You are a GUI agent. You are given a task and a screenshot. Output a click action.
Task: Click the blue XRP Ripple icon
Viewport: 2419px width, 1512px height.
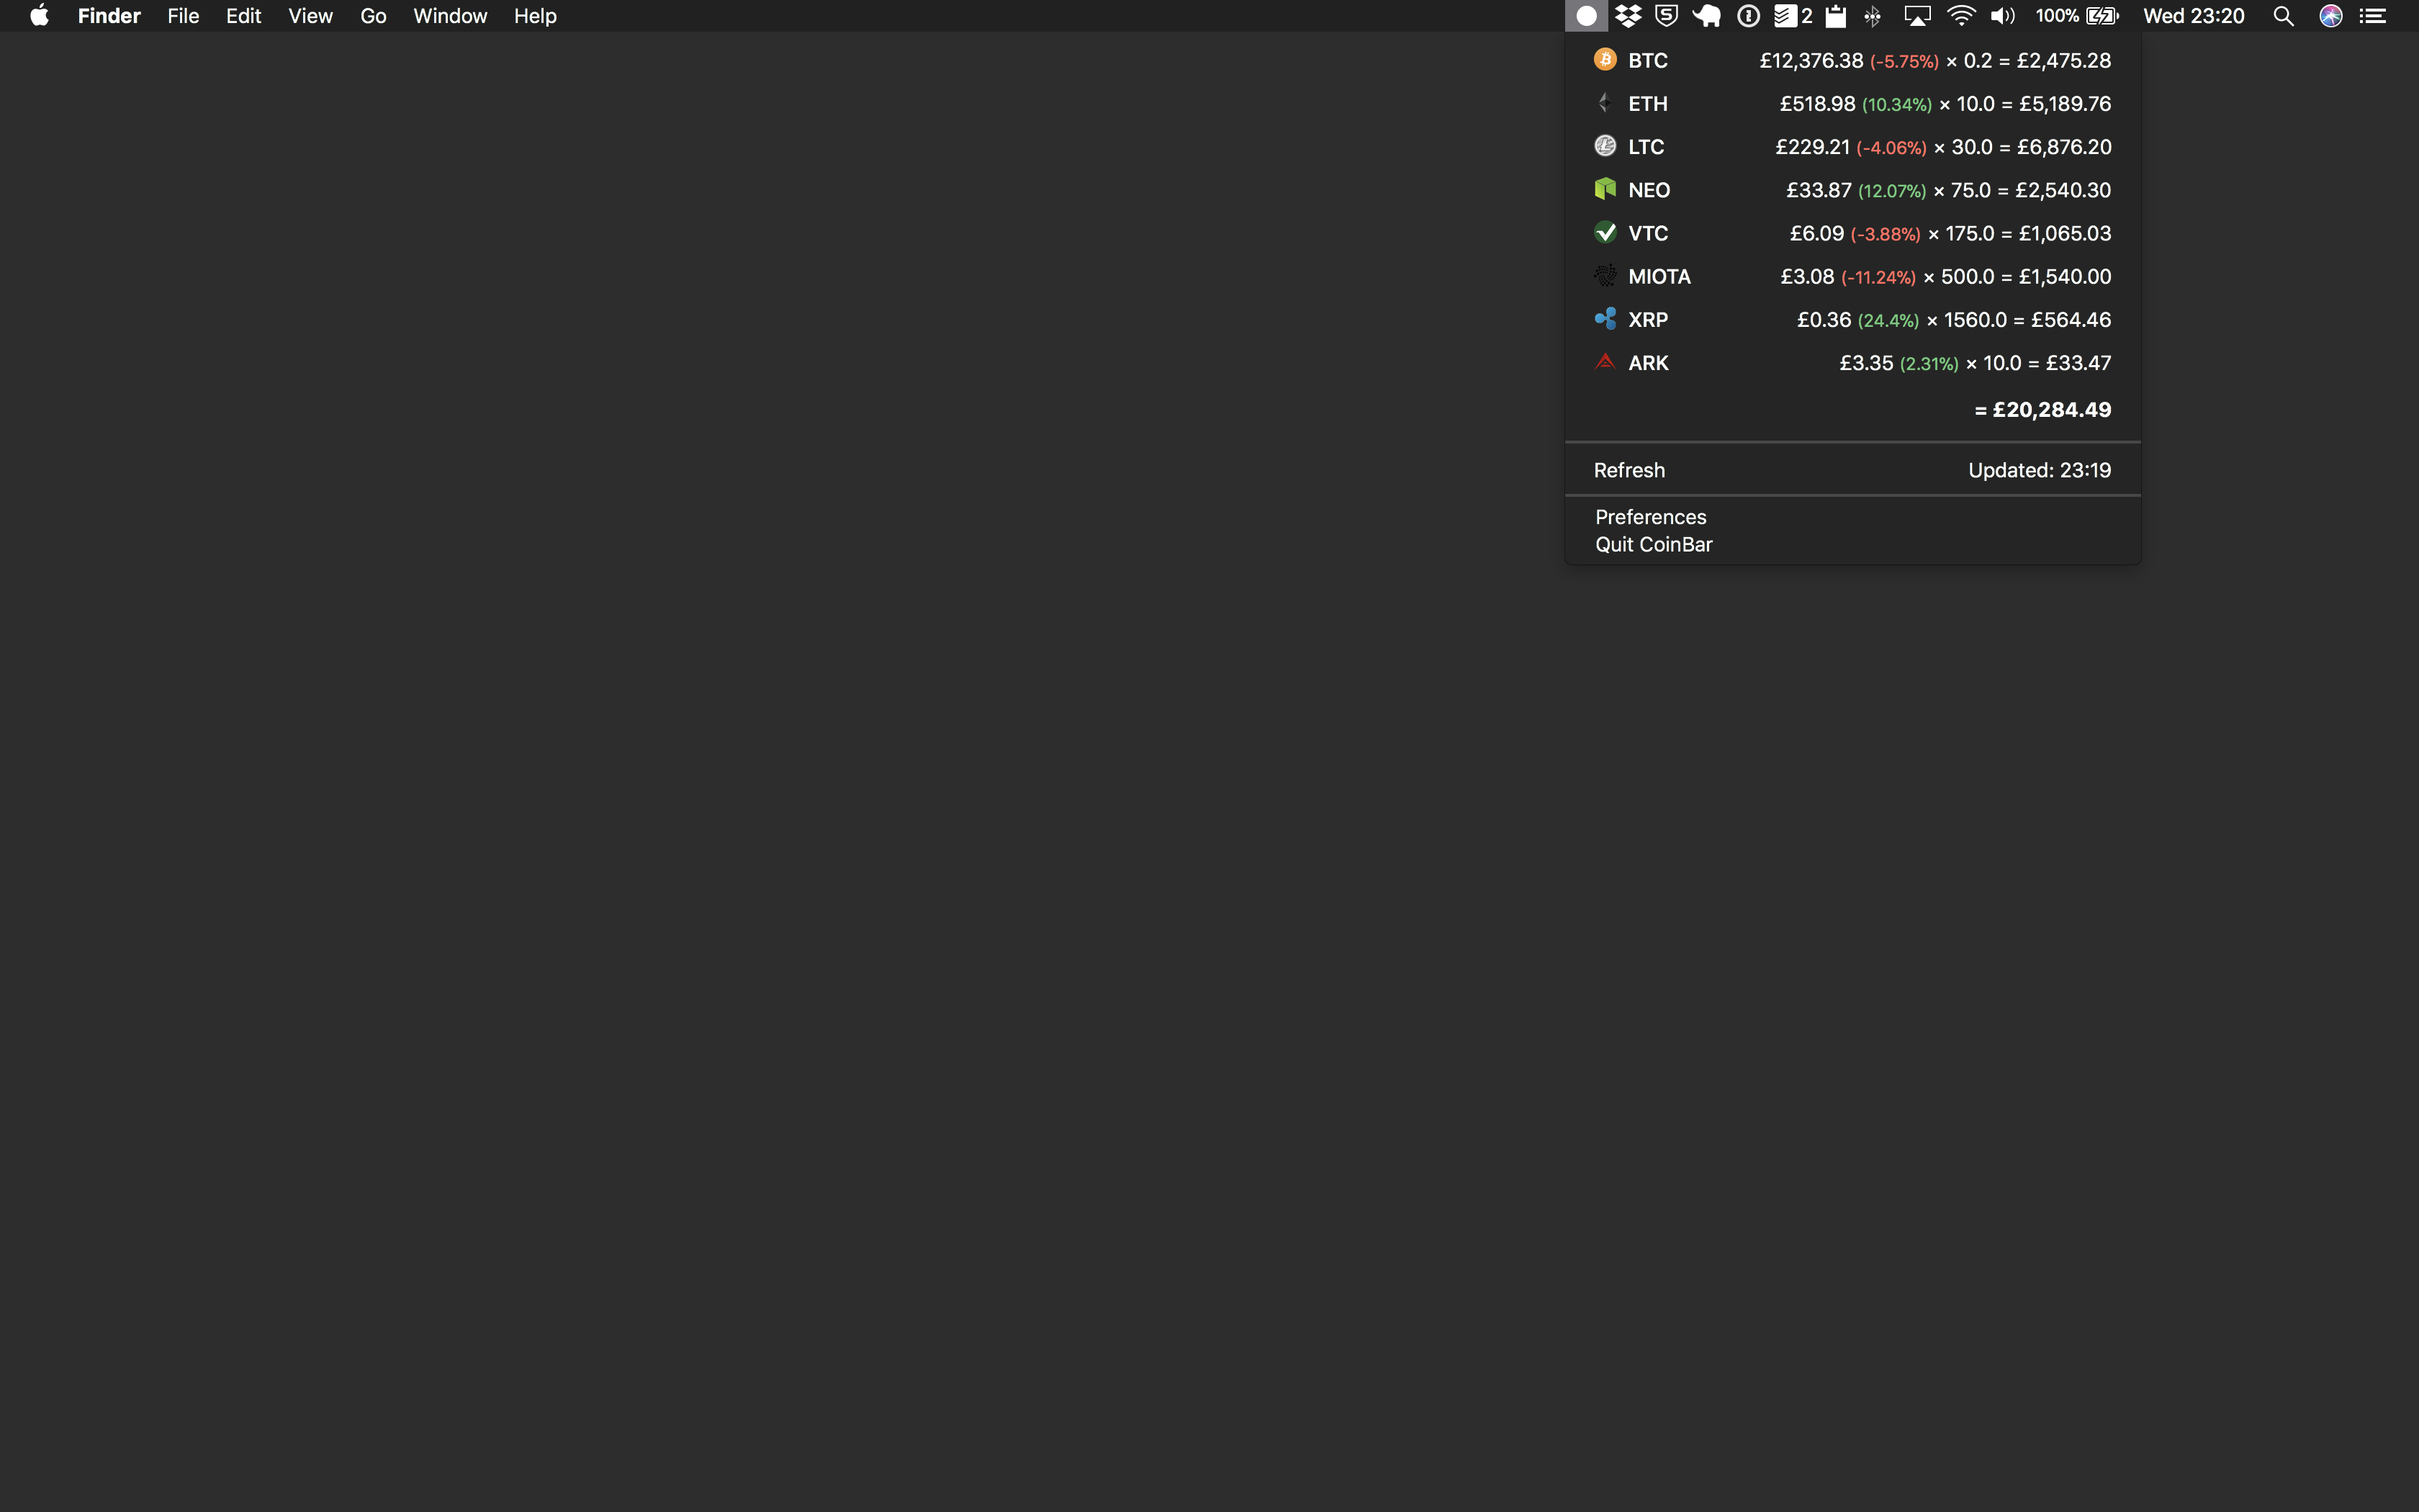(x=1604, y=319)
